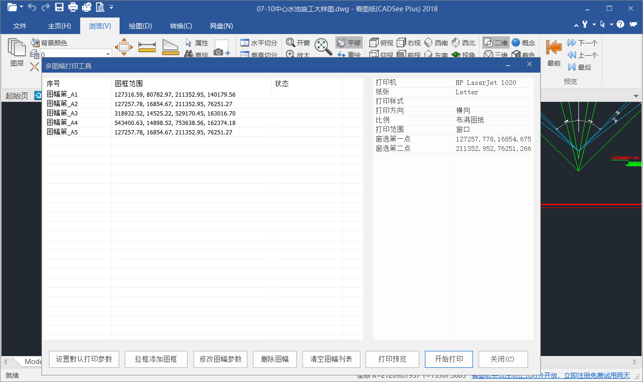Click the Save icon in title bar
Viewport: 643px width, 382px height.
pos(59,8)
